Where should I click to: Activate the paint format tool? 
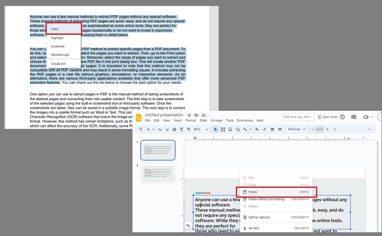point(181,129)
